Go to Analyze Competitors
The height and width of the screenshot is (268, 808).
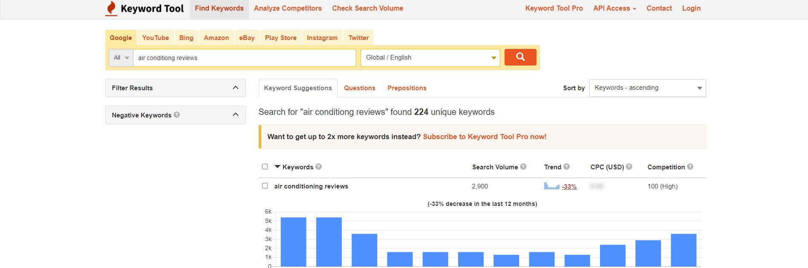288,9
